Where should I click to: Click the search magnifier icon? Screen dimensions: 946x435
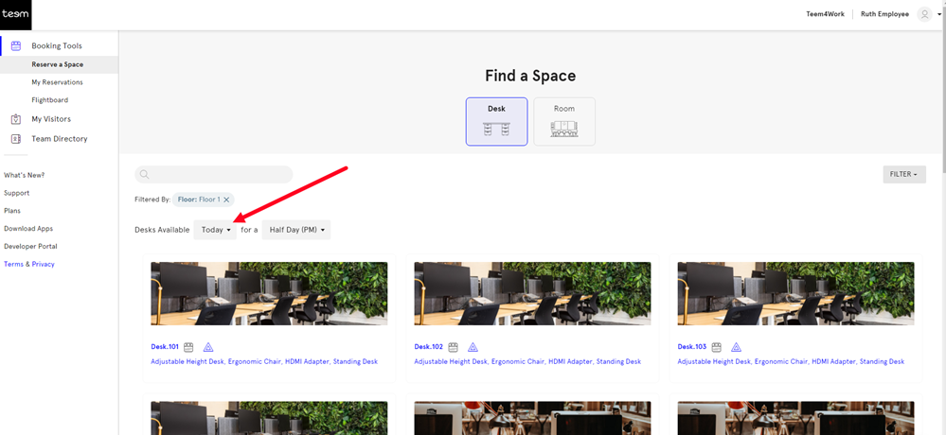[144, 175]
